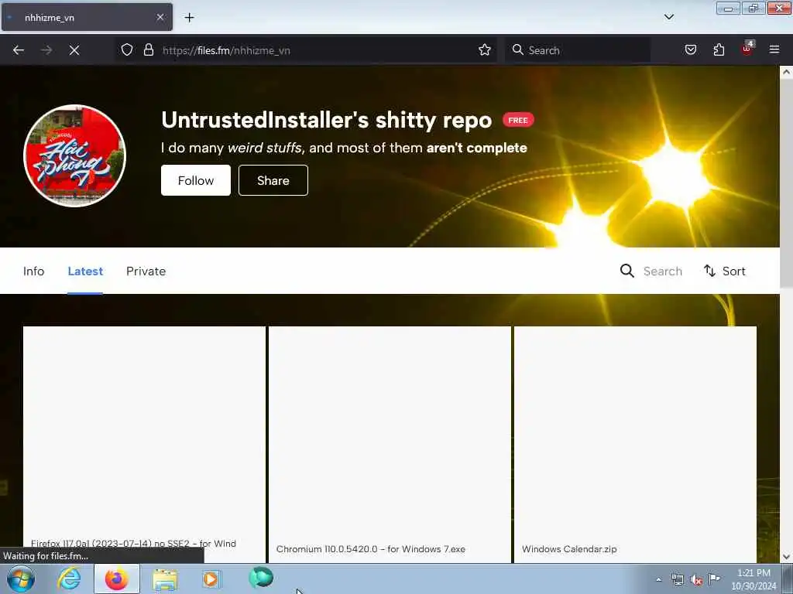793x594 pixels.
Task: View site security lock information
Action: (148, 49)
